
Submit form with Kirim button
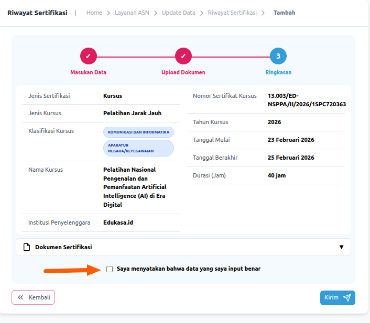point(337,297)
